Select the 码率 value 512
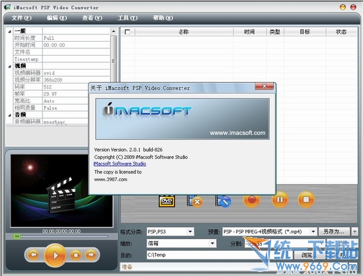Screen dimensions: 363x276 pyautogui.click(x=65, y=87)
